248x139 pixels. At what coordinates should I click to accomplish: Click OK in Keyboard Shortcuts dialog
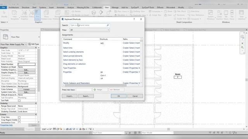point(119,96)
